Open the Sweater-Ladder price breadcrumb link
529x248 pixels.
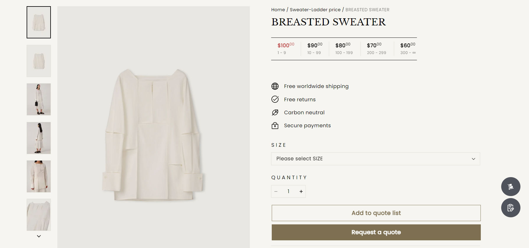click(x=315, y=10)
